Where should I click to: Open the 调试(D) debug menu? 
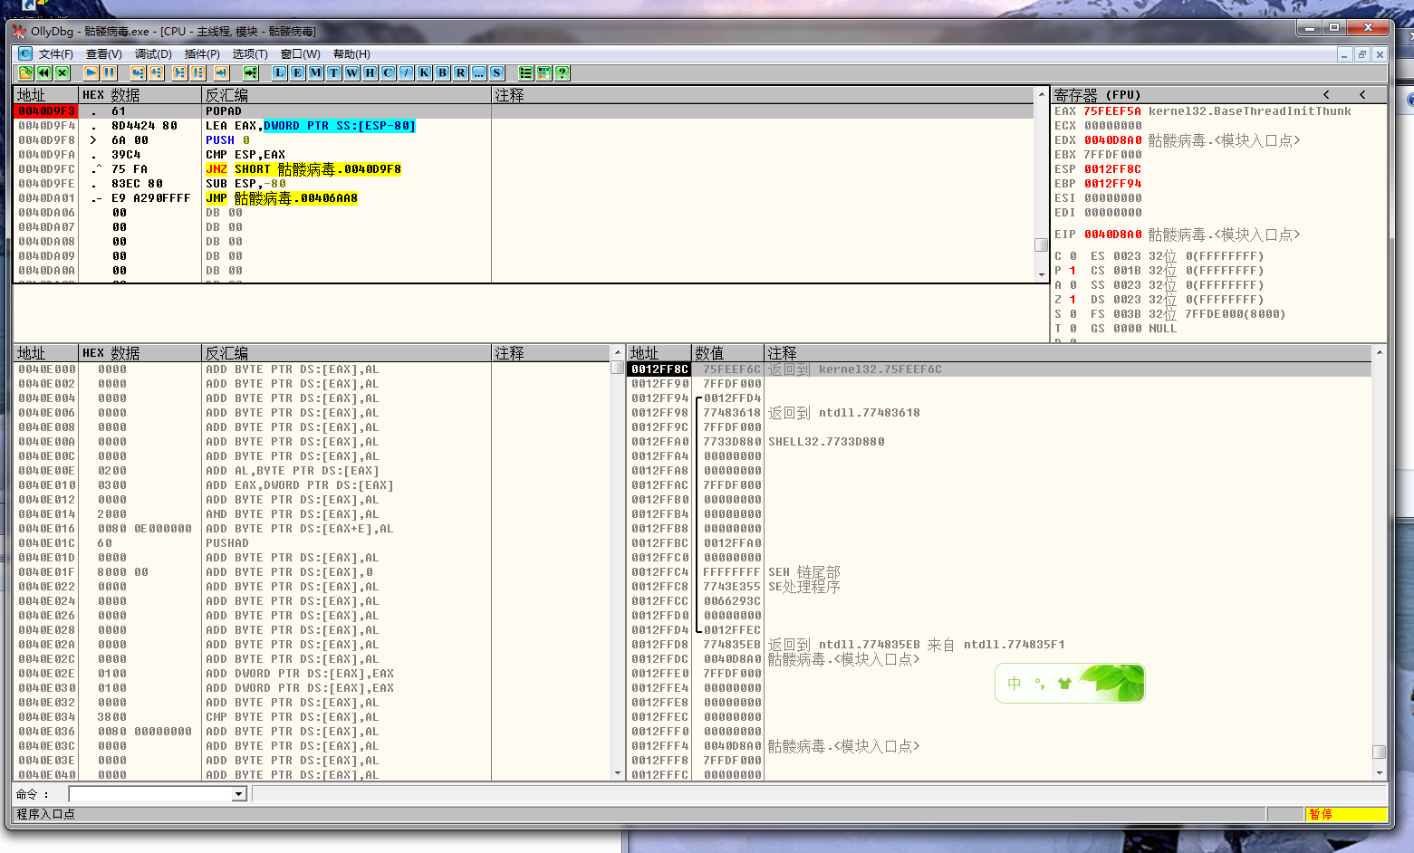click(x=153, y=54)
